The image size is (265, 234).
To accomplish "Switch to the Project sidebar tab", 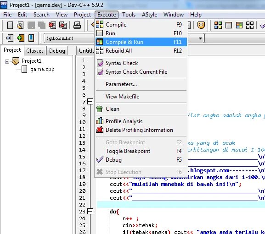I will [12, 50].
